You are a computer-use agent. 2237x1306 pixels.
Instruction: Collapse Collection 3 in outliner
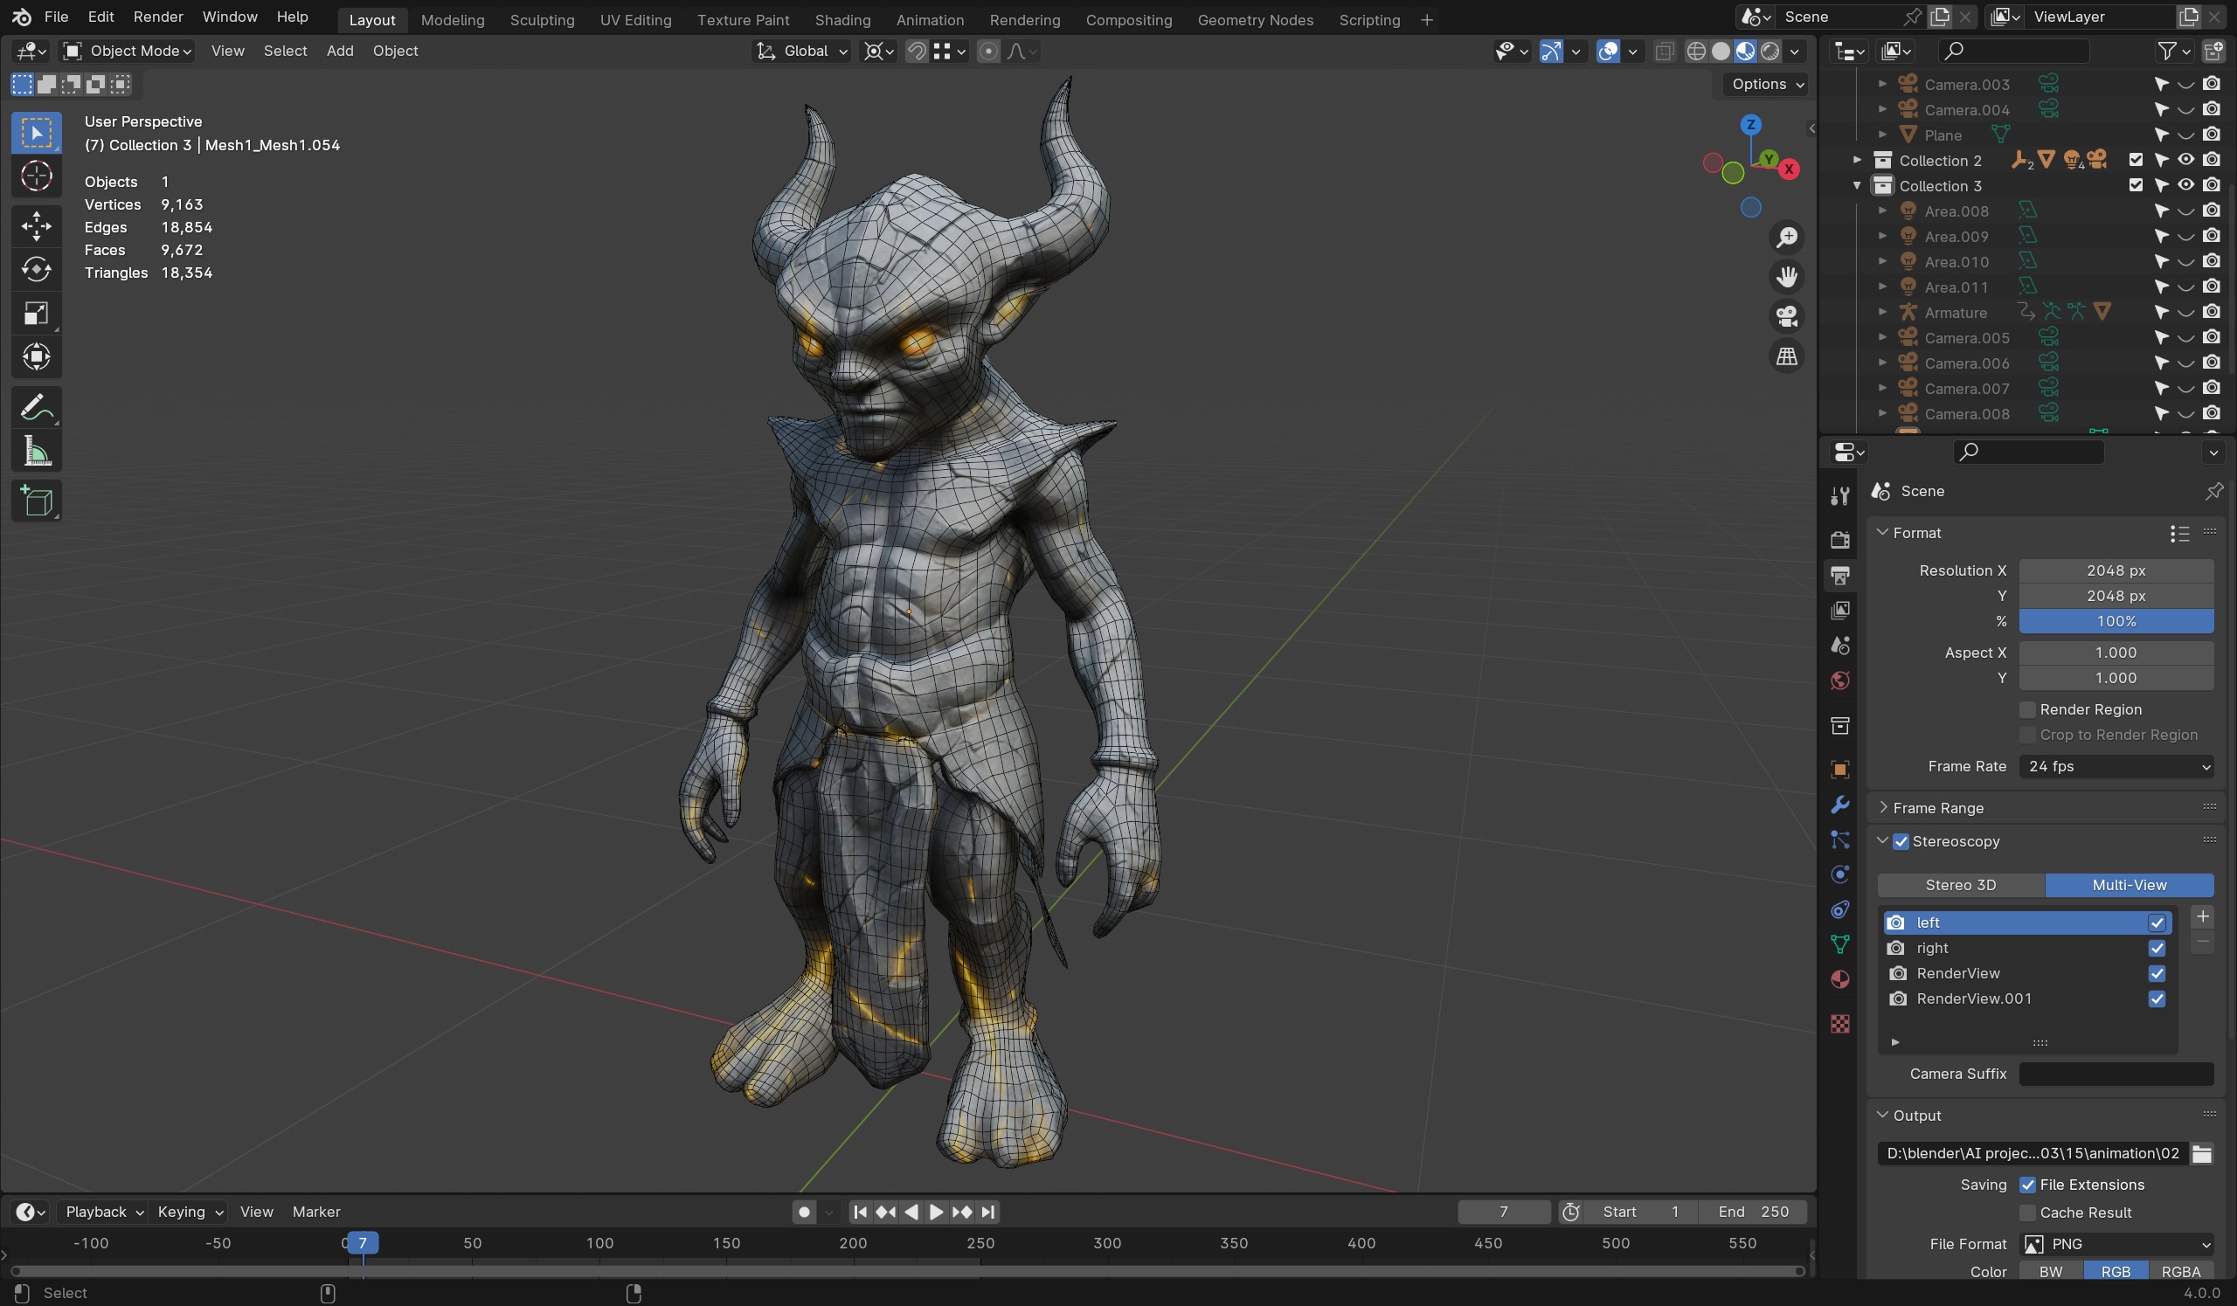pyautogui.click(x=1856, y=185)
